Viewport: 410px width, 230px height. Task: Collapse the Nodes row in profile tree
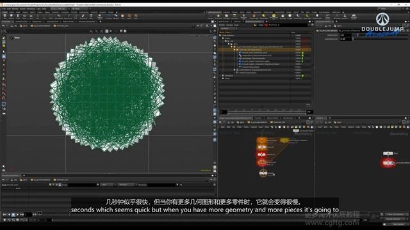pos(223,38)
